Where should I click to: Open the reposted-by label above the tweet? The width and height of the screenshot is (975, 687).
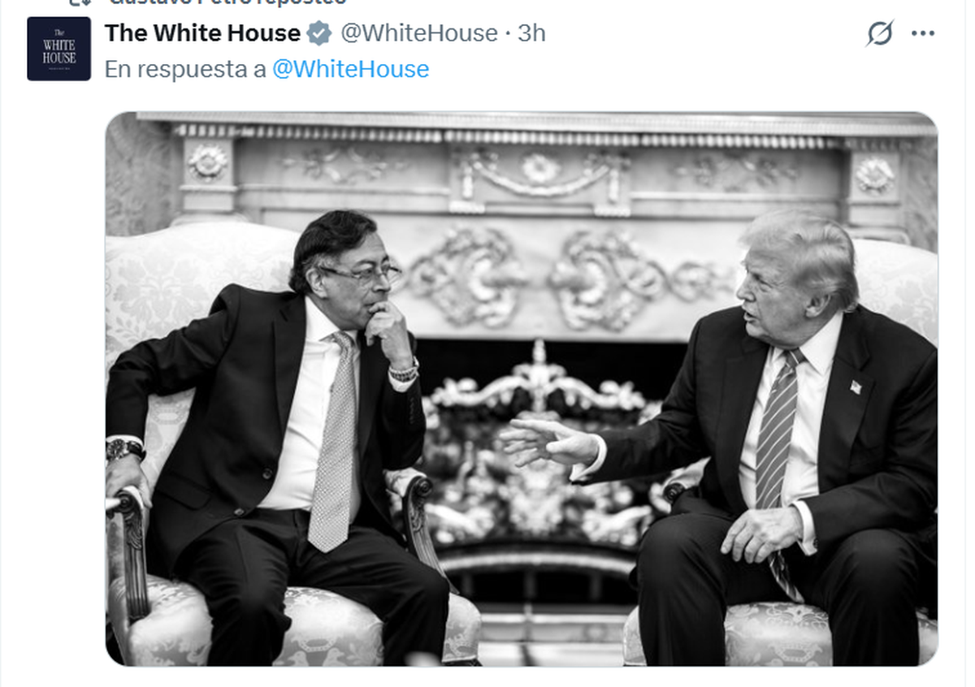(x=227, y=2)
